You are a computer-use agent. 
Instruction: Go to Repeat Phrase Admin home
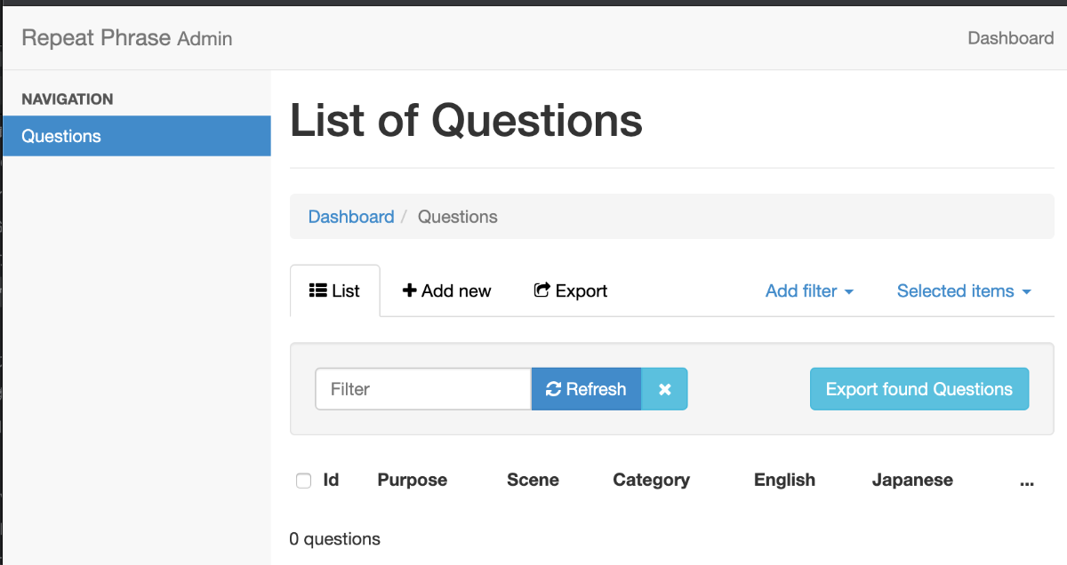coord(126,38)
